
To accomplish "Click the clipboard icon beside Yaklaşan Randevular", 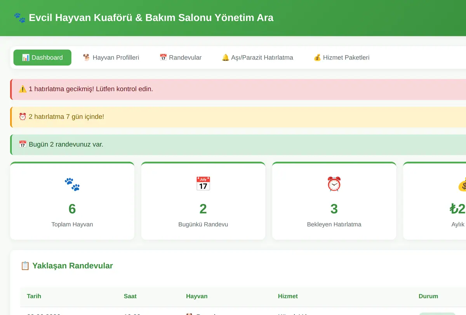I will (25, 266).
